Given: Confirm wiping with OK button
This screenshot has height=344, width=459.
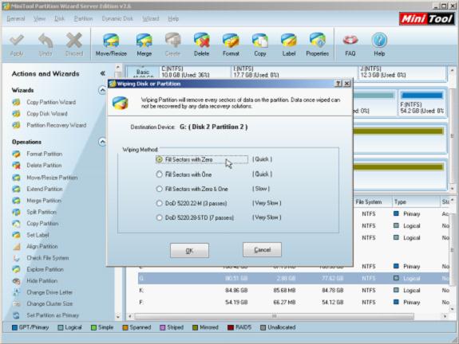Looking at the screenshot, I should coord(189,251).
